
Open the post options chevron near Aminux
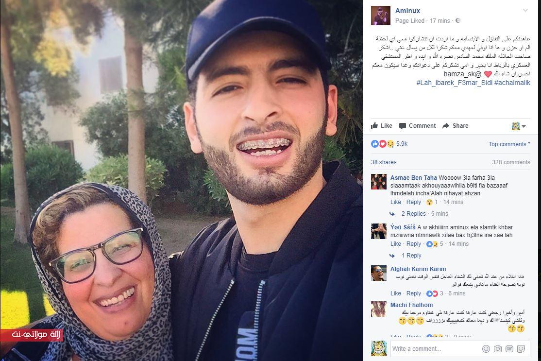525,10
